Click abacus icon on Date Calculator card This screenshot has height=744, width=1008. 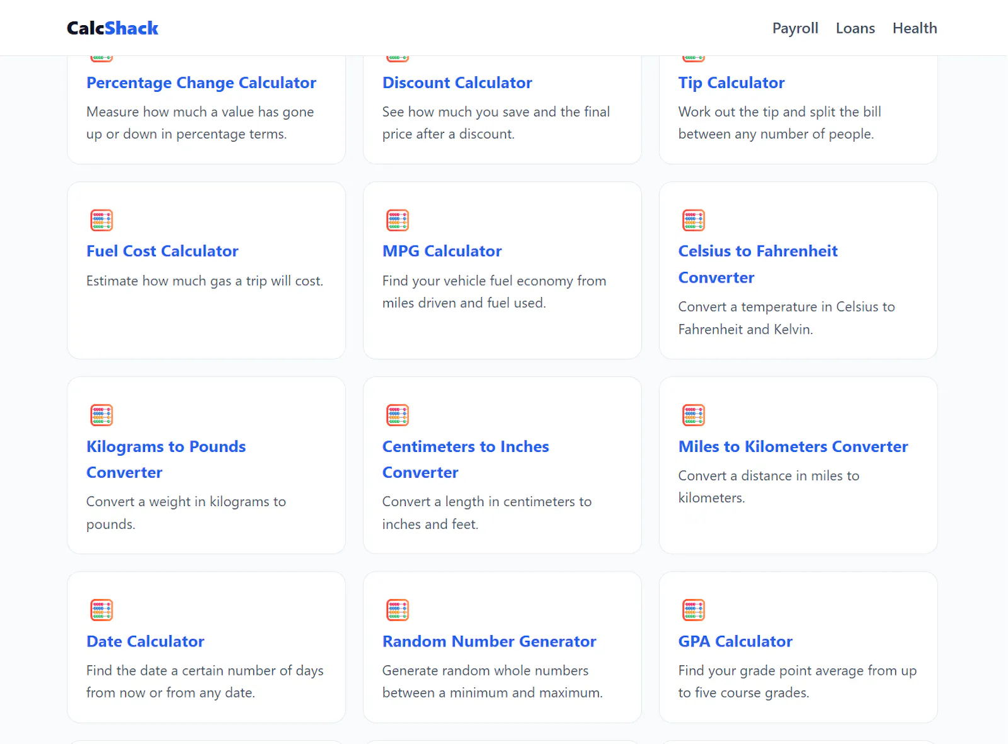101,610
